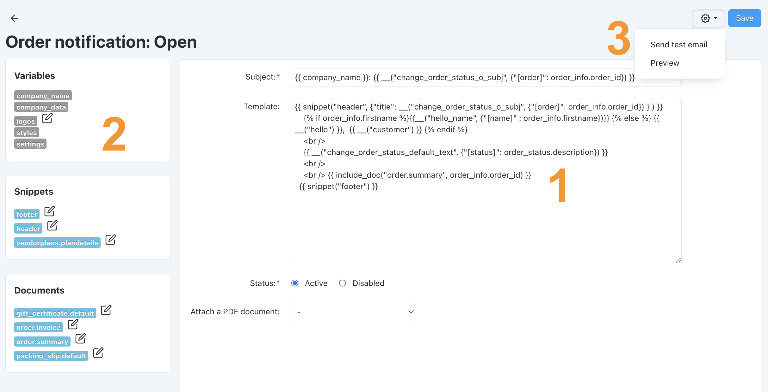Image resolution: width=768 pixels, height=392 pixels.
Task: Edit the order.summary document icon
Action: [81, 338]
